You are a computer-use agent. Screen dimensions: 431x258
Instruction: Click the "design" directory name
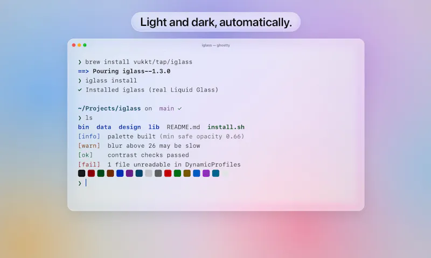point(130,127)
